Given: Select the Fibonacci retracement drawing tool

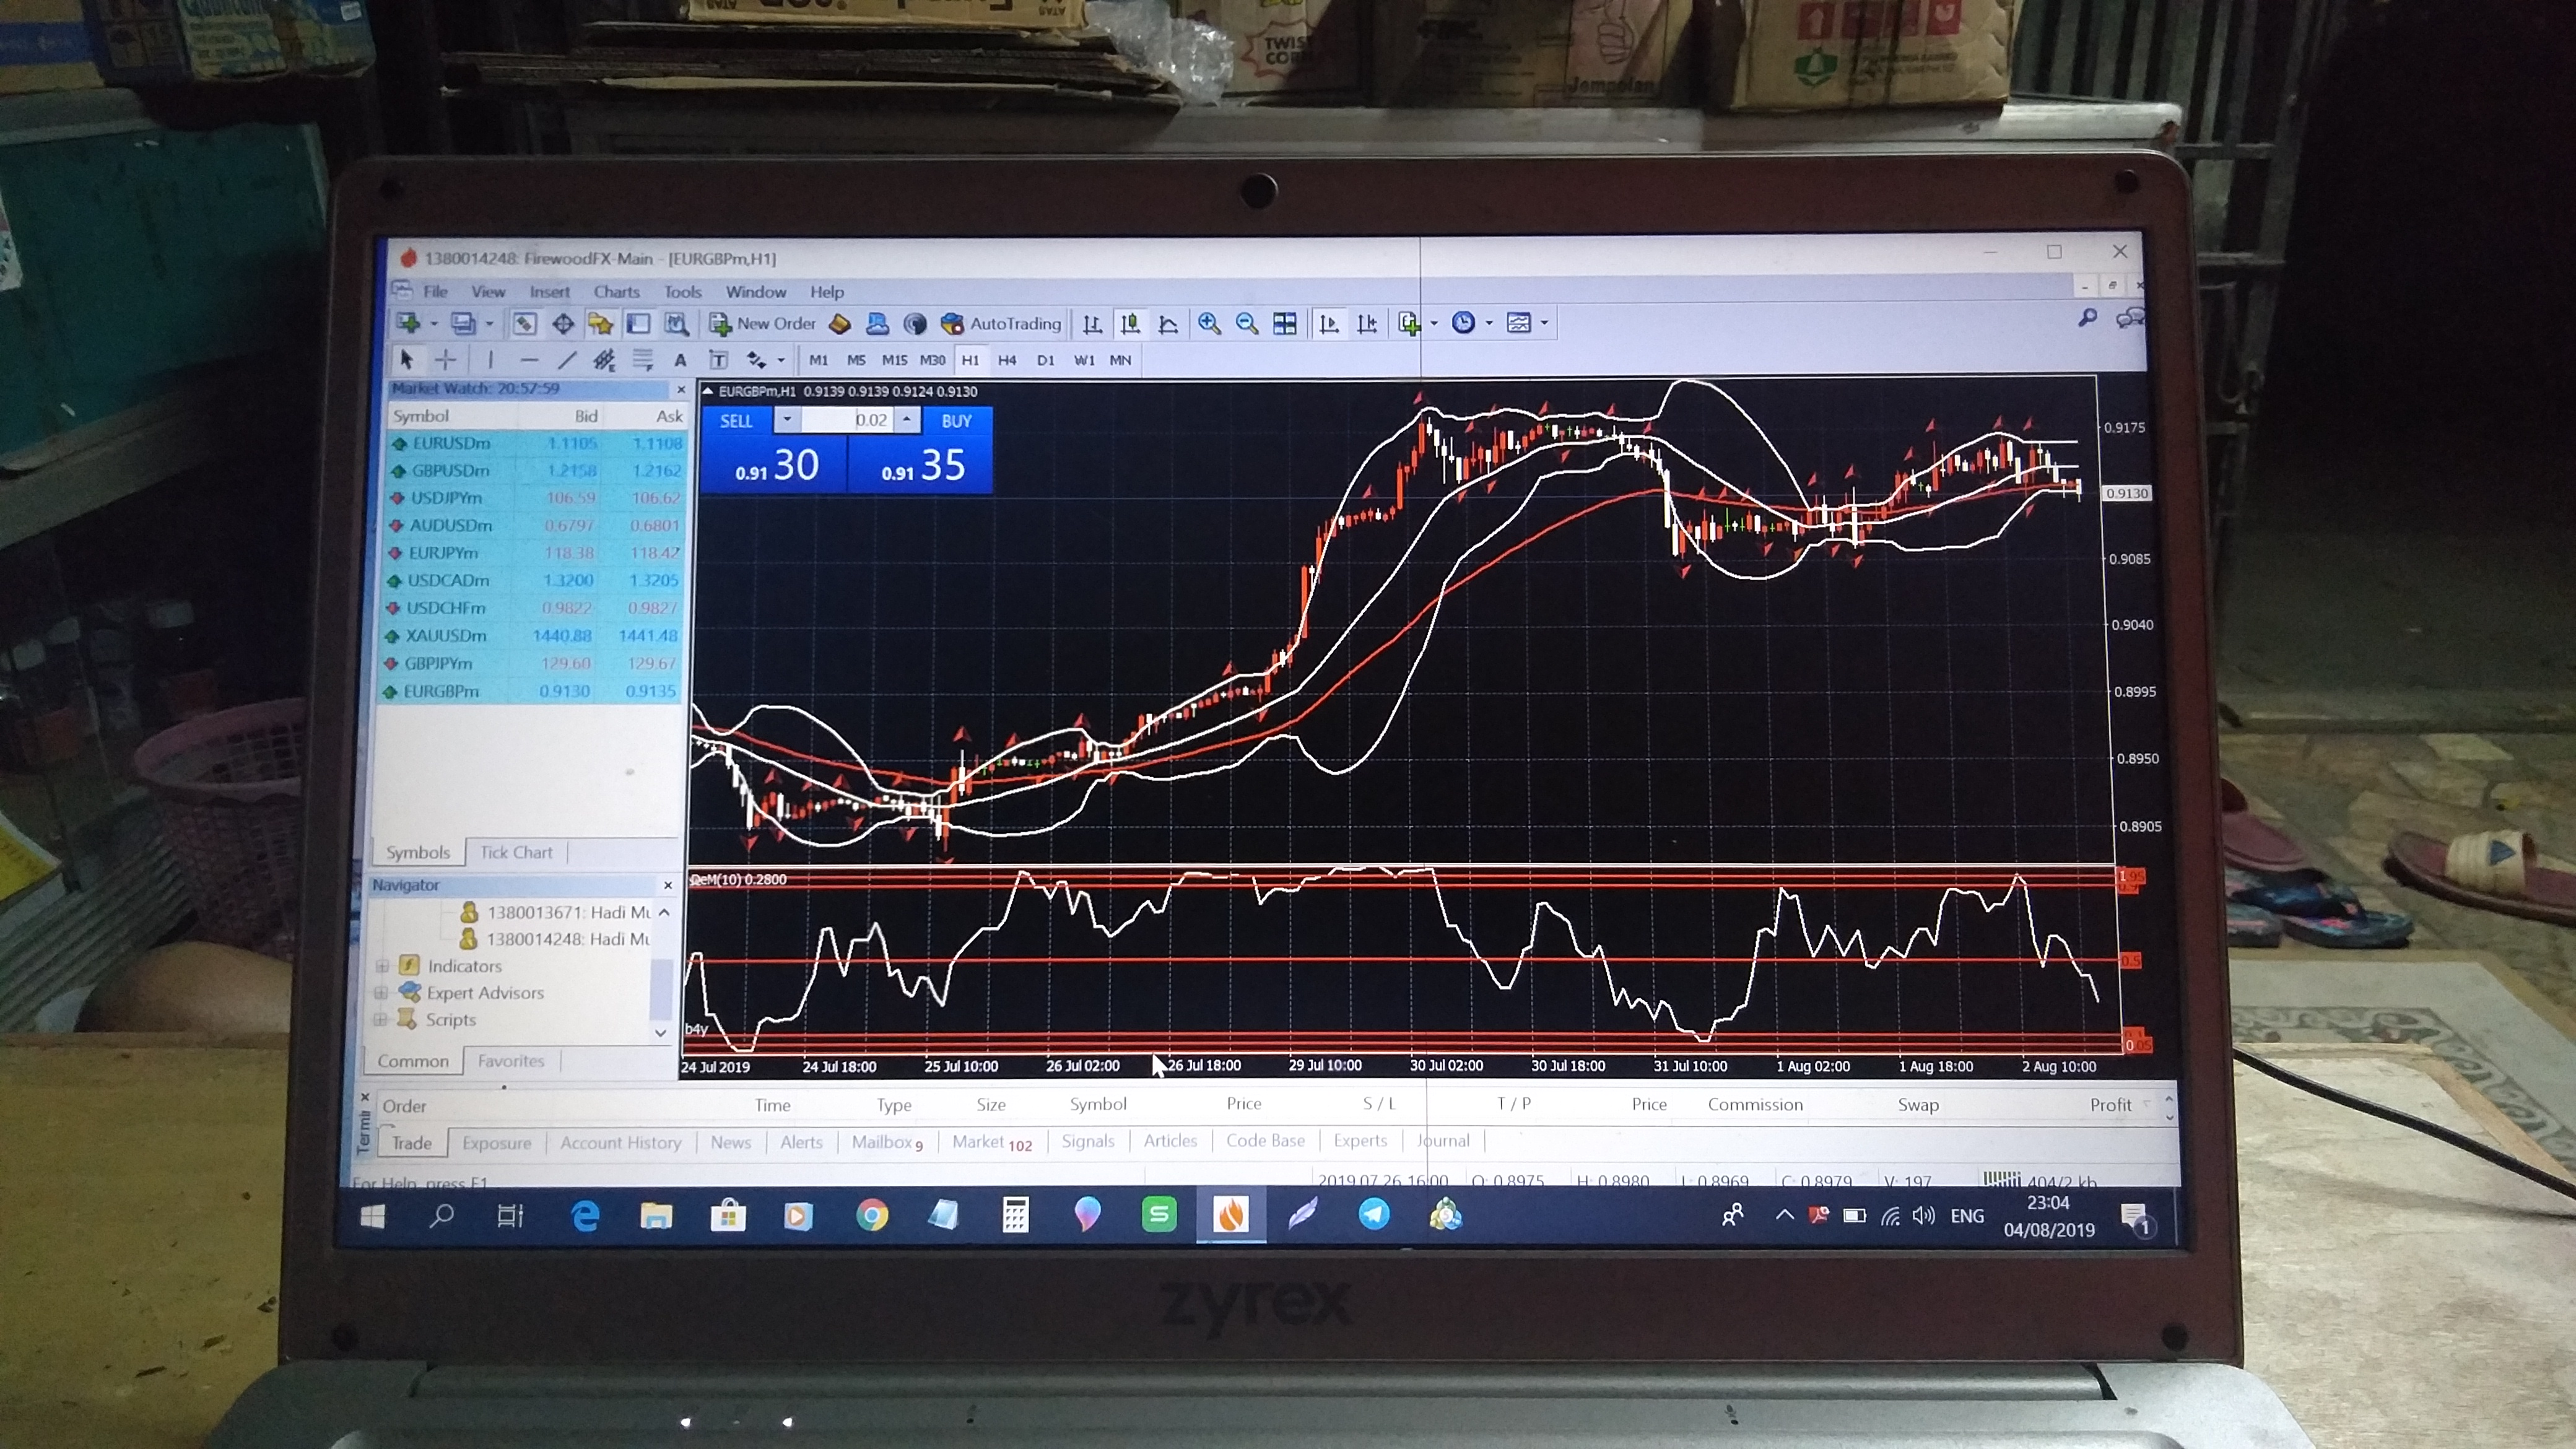Looking at the screenshot, I should point(643,360).
